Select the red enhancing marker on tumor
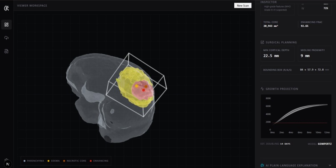This screenshot has height=168, width=336. pyautogui.click(x=143, y=90)
